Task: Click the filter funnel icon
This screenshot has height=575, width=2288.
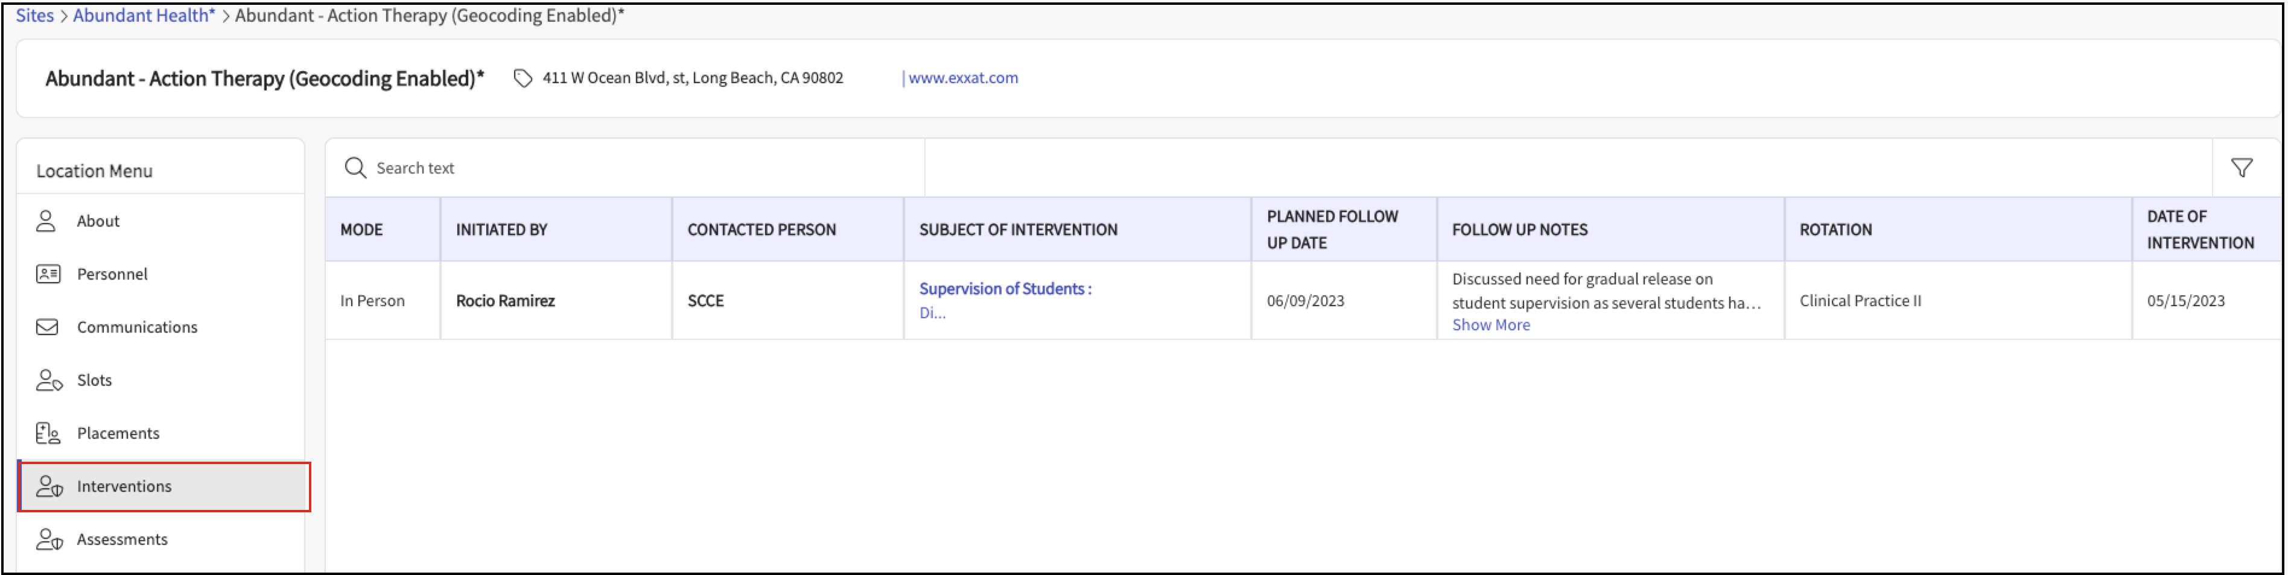Action: [x=2241, y=168]
